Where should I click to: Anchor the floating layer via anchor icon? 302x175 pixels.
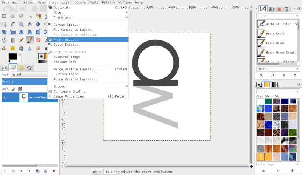point(46,171)
